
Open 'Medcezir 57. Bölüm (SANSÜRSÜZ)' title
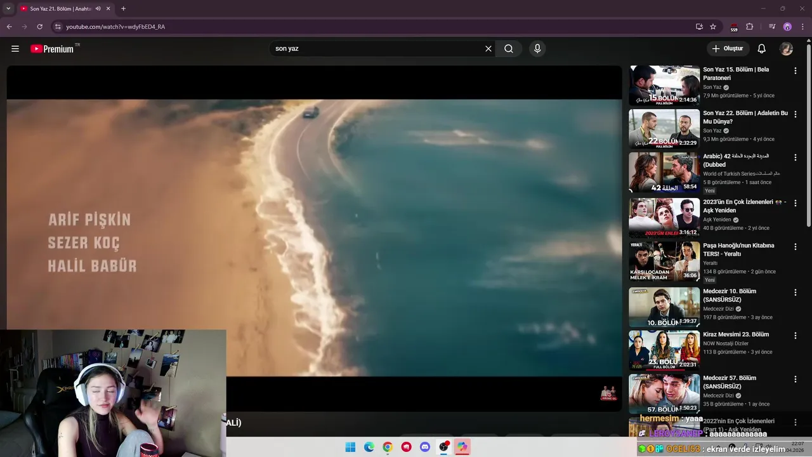[x=730, y=382]
